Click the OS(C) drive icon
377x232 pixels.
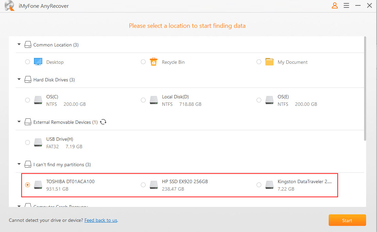pyautogui.click(x=38, y=100)
